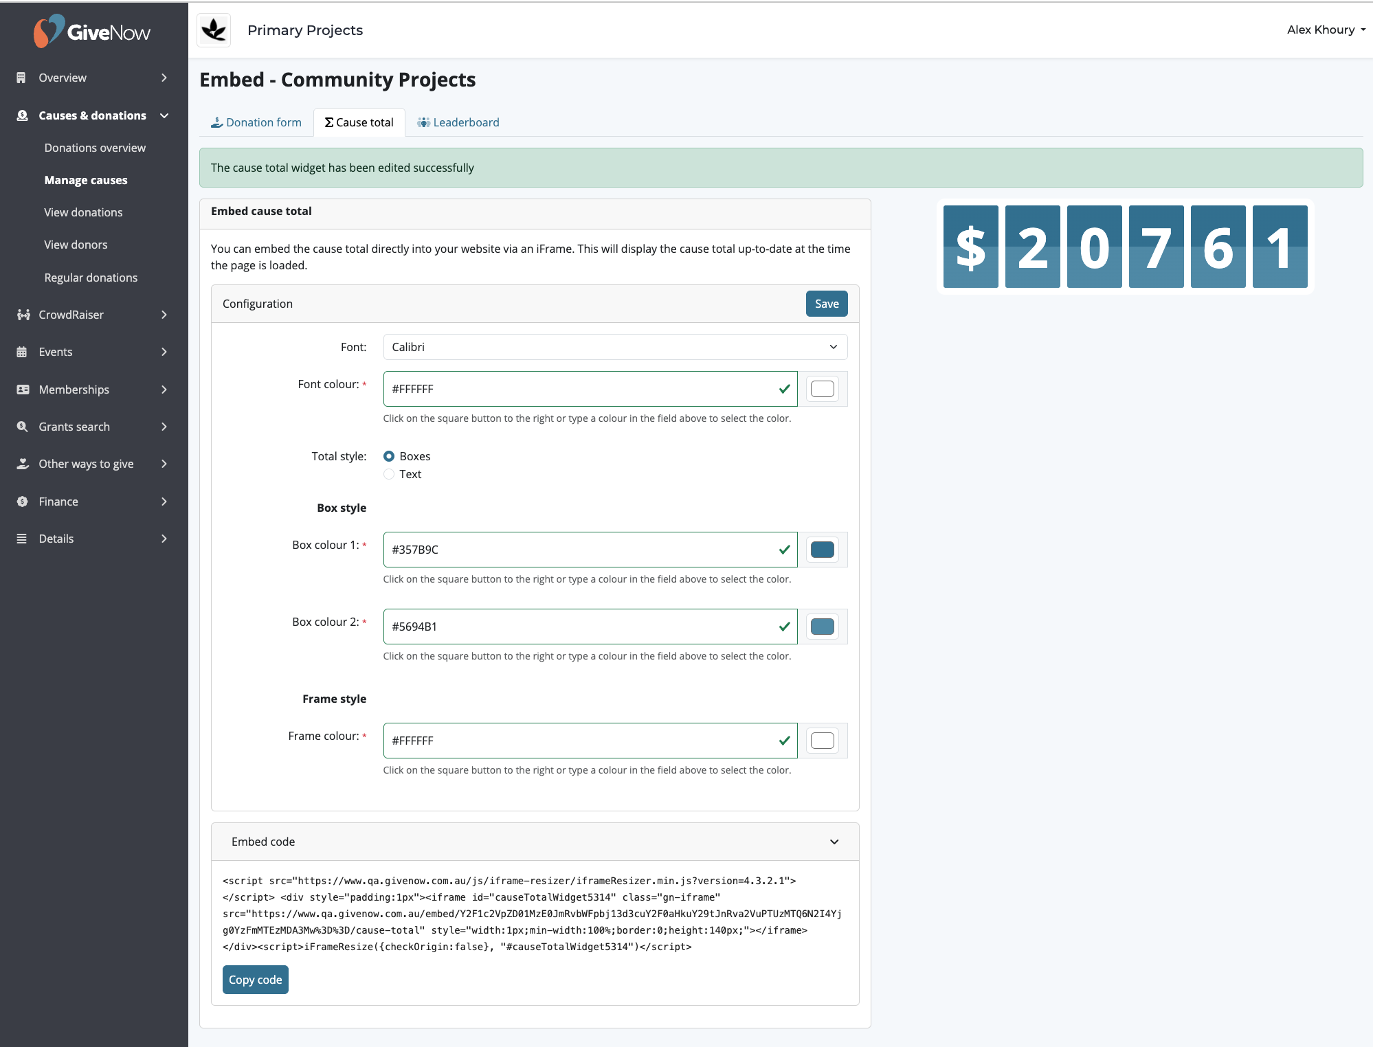Click the Overview building icon
The width and height of the screenshot is (1373, 1047).
(x=21, y=78)
